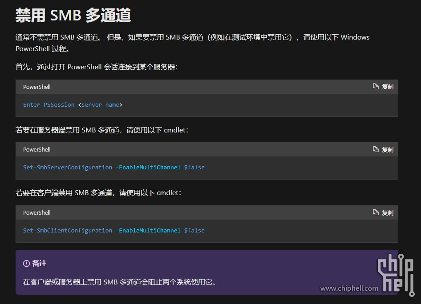Click the copy icon in the Enter-PSSession block header
Image resolution: width=421 pixels, height=304 pixels.
click(376, 86)
